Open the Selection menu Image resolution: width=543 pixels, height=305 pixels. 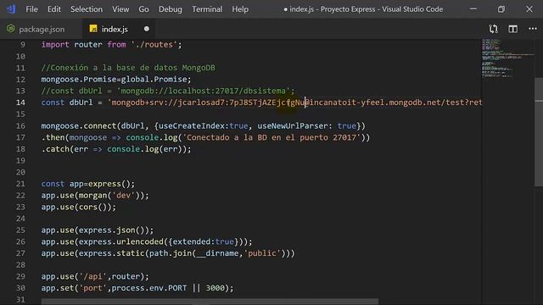(x=87, y=9)
